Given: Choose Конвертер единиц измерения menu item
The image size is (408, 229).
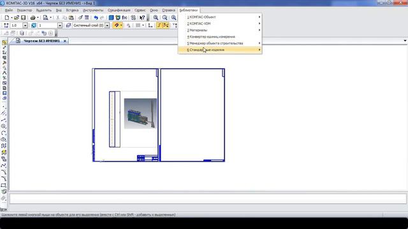Looking at the screenshot, I should tap(220, 37).
